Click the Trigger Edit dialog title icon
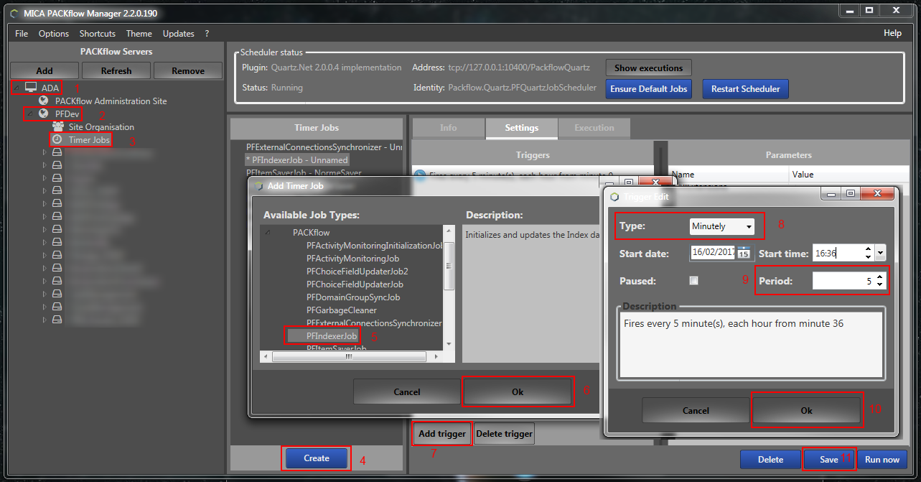 [614, 196]
